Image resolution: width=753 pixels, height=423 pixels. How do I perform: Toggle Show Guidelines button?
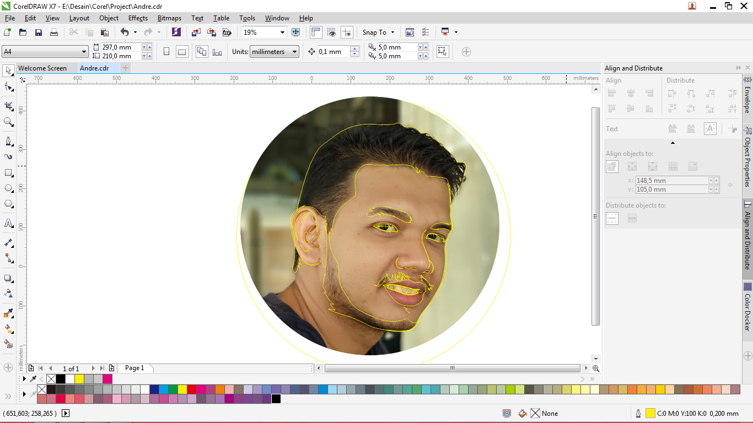point(347,32)
